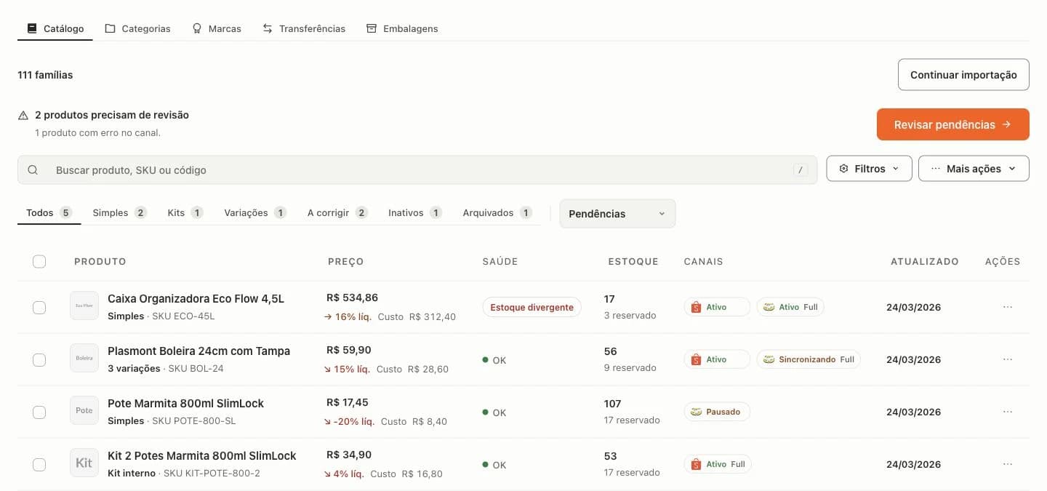This screenshot has height=491, width=1047.
Task: Click the slash shortcut badge in search
Action: 801,170
